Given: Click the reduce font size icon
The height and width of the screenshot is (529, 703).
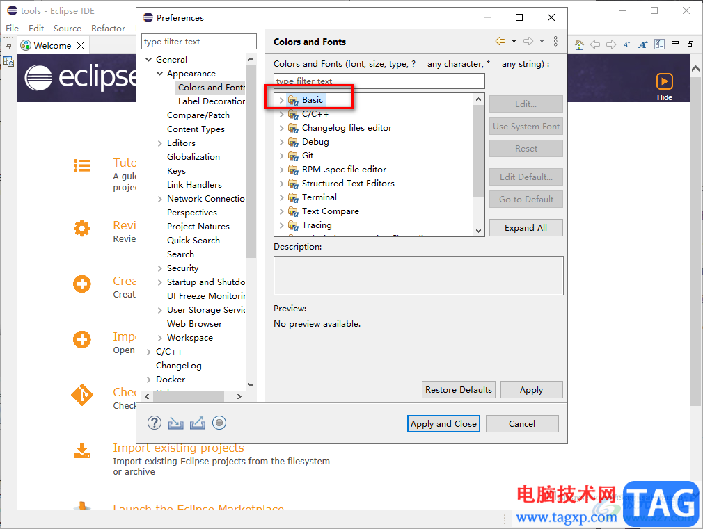Looking at the screenshot, I should 626,44.
